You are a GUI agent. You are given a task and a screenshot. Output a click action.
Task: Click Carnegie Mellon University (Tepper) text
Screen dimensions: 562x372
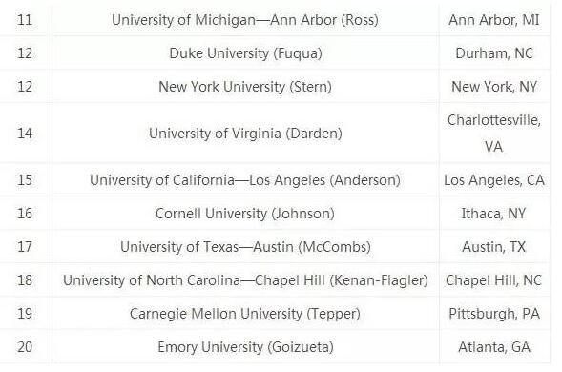(245, 313)
